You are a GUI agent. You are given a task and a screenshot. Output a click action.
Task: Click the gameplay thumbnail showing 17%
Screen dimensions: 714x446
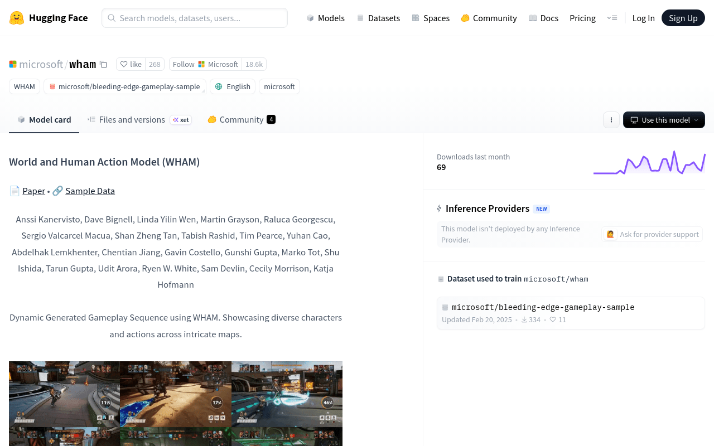pyautogui.click(x=176, y=394)
